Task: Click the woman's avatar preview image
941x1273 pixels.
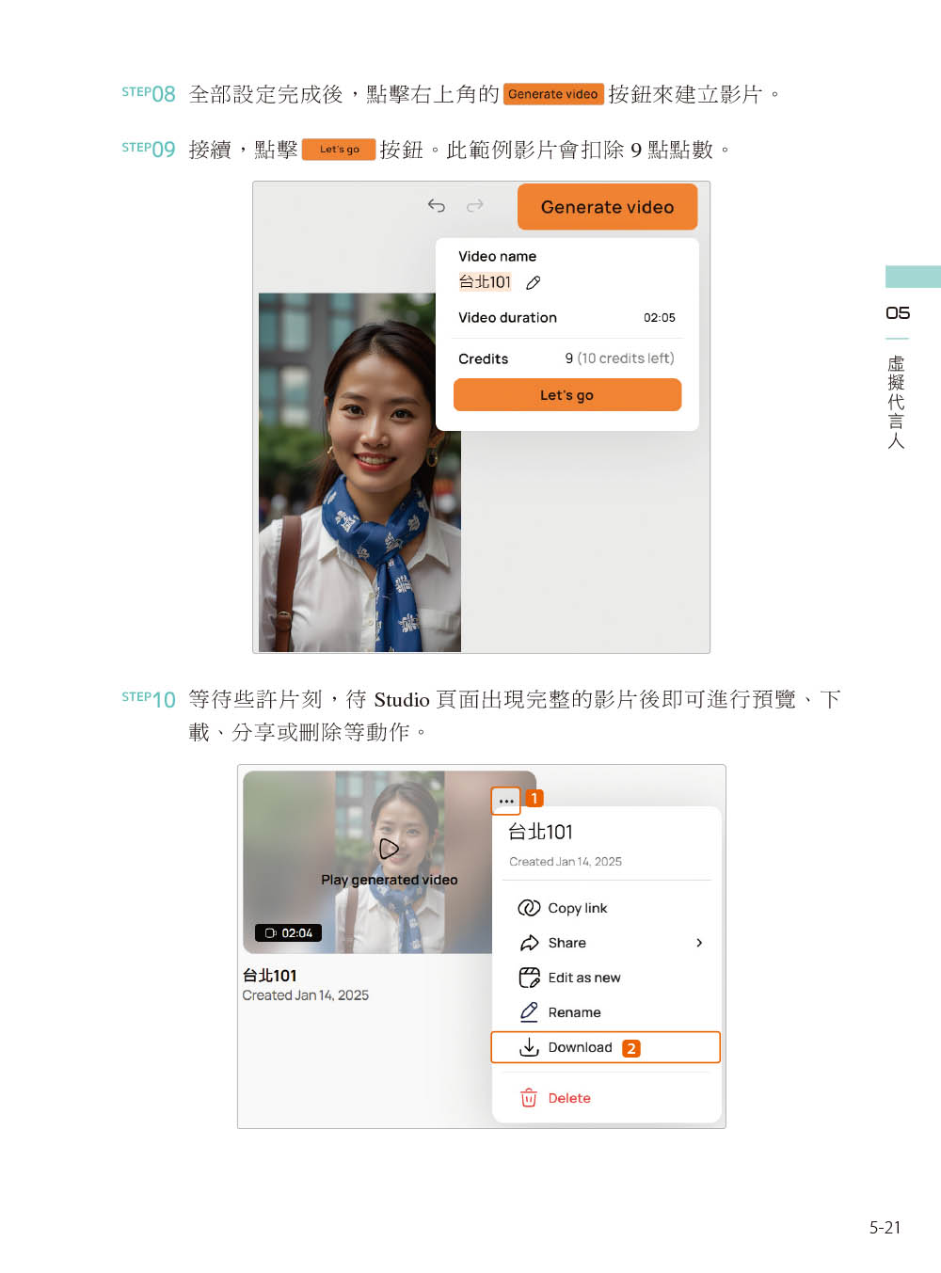Action: click(359, 472)
